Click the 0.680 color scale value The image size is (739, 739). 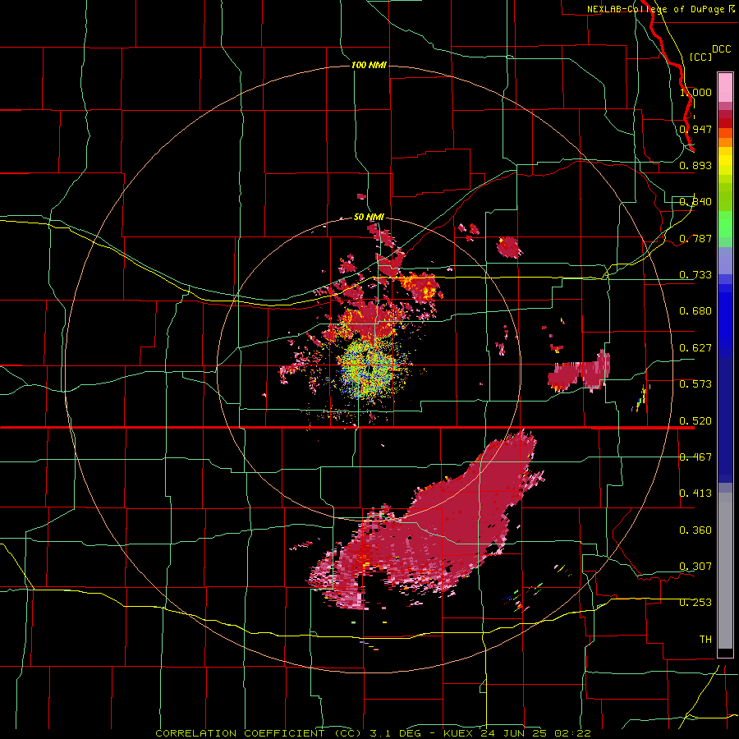pos(695,311)
